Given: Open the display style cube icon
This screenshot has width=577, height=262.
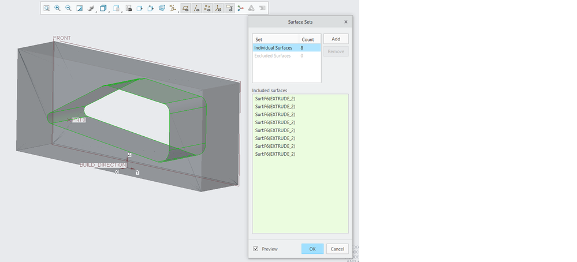Looking at the screenshot, I should click(x=103, y=8).
